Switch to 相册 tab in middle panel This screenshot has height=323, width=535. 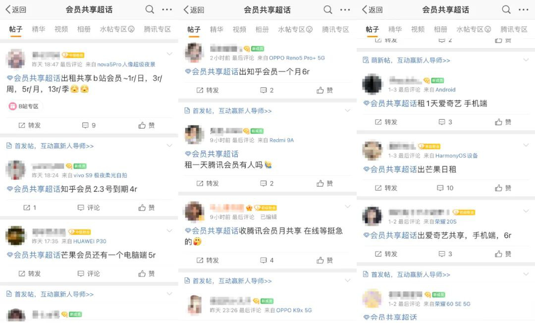262,29
